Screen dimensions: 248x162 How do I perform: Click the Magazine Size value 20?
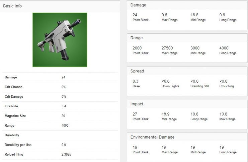coord(63,116)
